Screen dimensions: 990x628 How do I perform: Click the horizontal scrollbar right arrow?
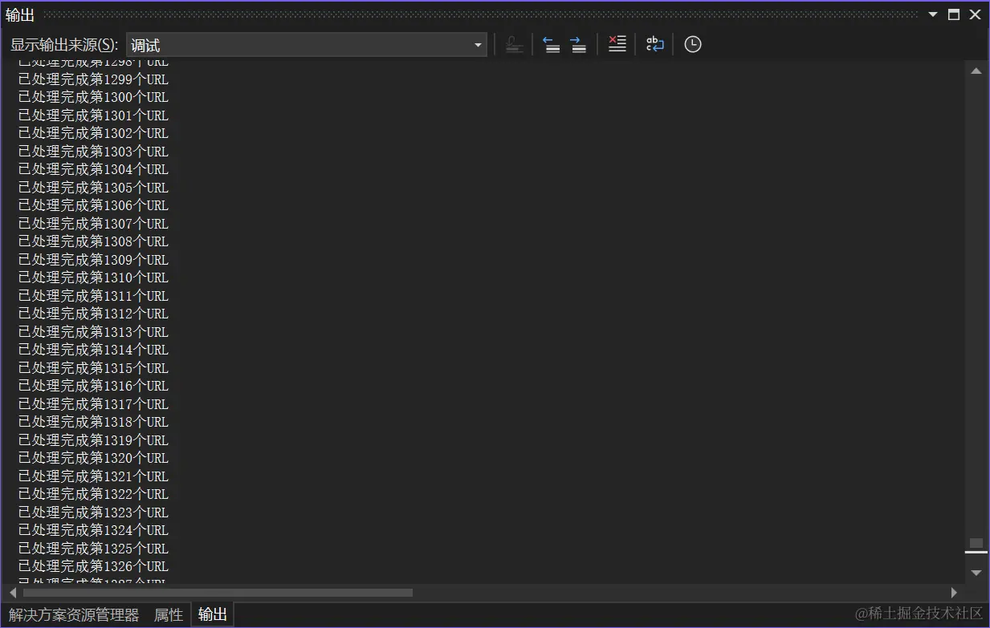954,593
